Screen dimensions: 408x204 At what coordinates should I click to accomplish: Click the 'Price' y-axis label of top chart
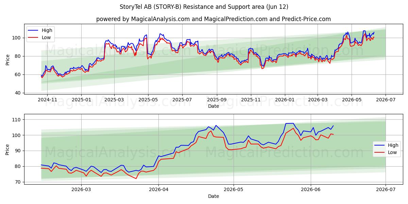coord(7,60)
